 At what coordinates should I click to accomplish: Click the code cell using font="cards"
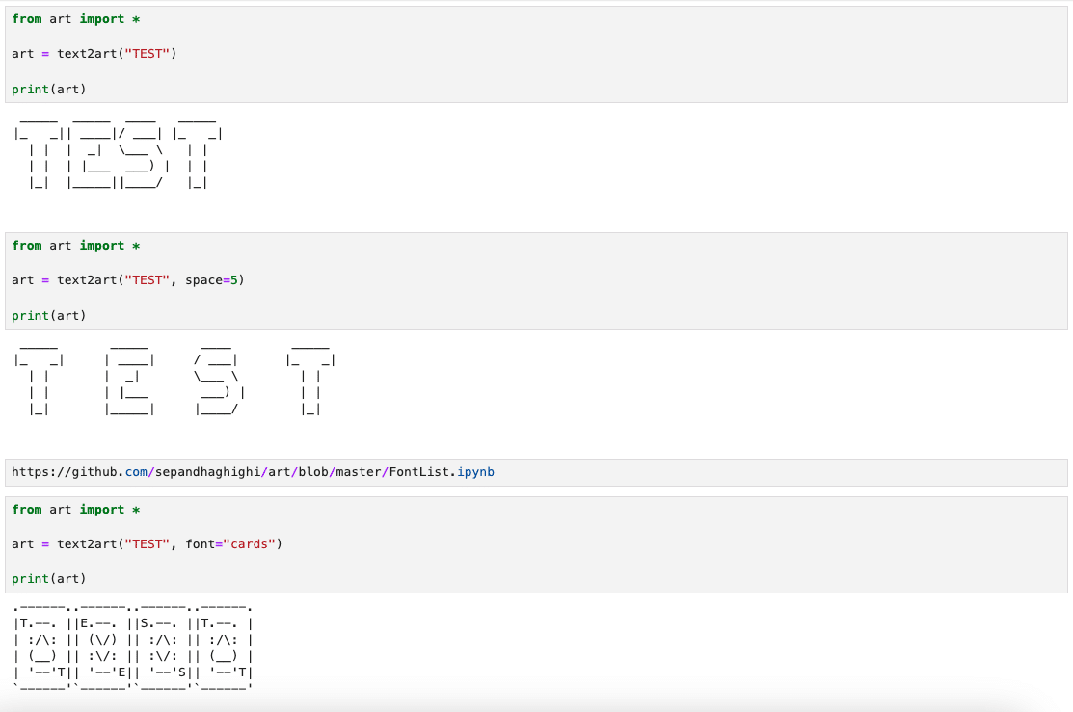536,544
